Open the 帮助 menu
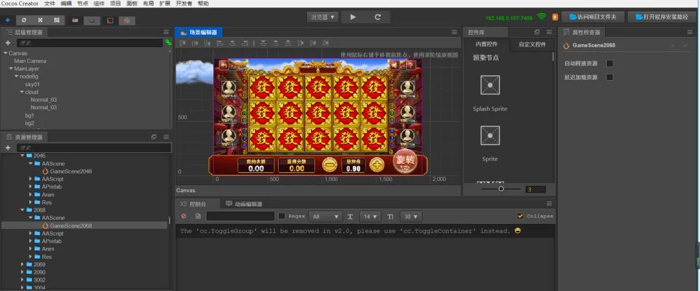Image resolution: width=700 pixels, height=291 pixels. (x=202, y=3)
